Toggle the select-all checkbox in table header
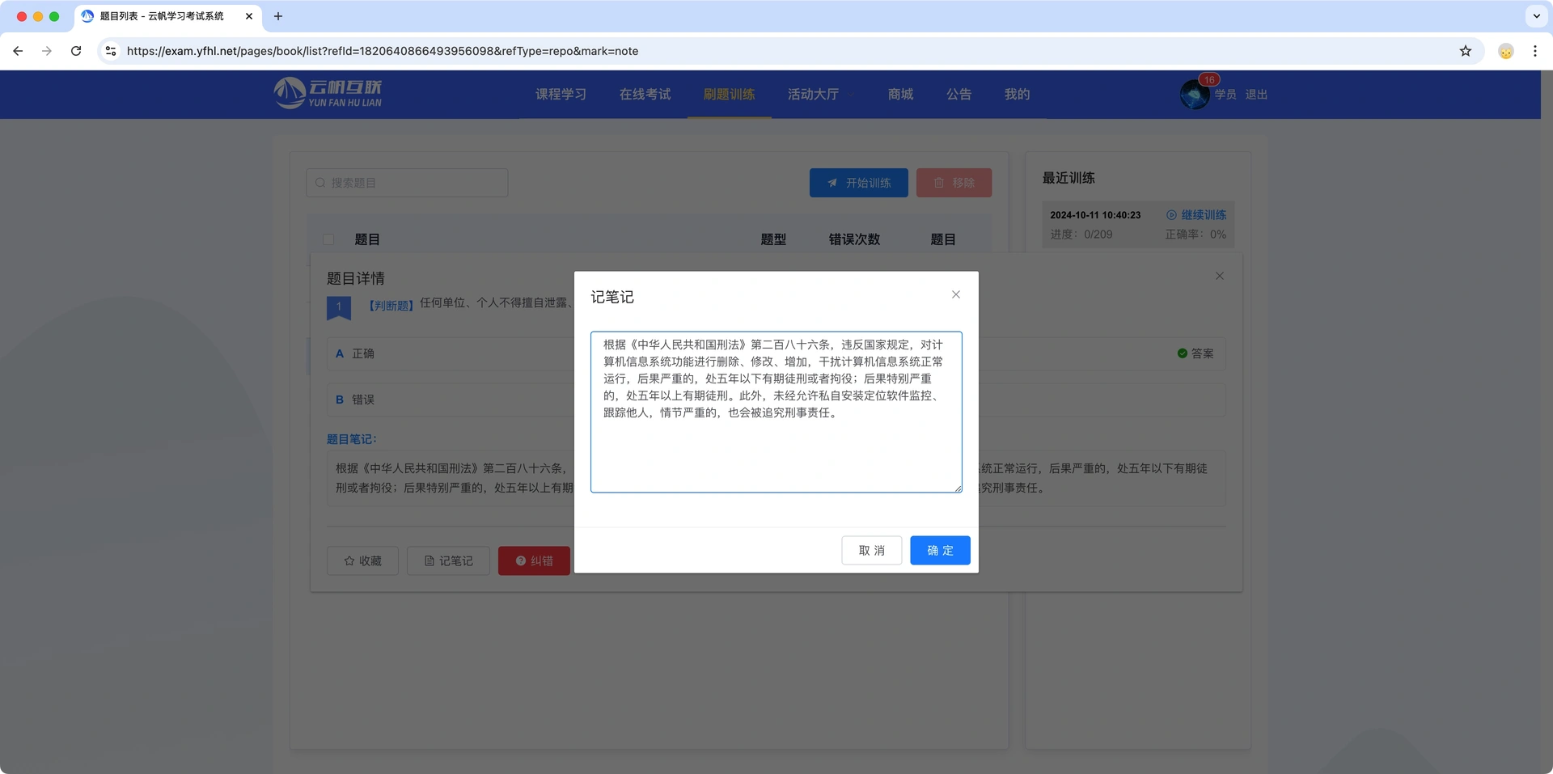Screen dimensions: 1553x774 click(328, 239)
